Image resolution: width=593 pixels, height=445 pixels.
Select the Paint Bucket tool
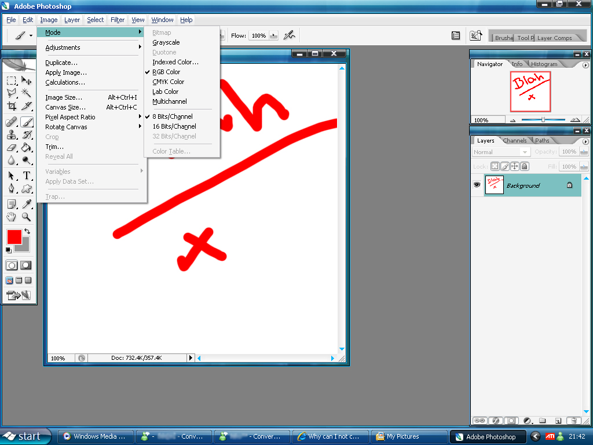click(26, 148)
